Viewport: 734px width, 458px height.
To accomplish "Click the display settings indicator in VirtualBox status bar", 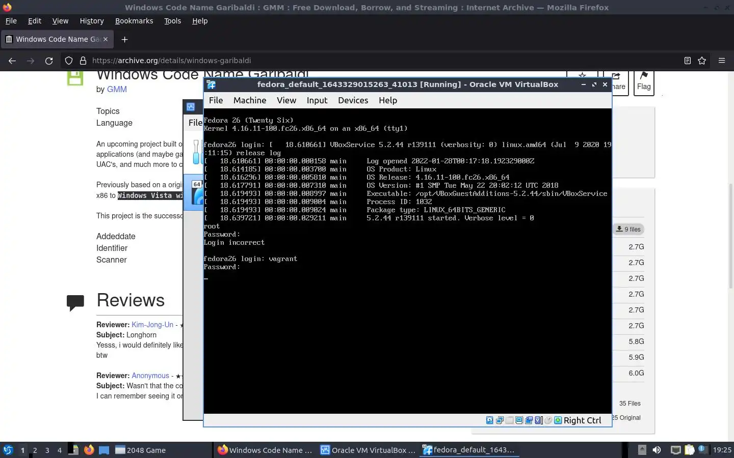I will 519,420.
